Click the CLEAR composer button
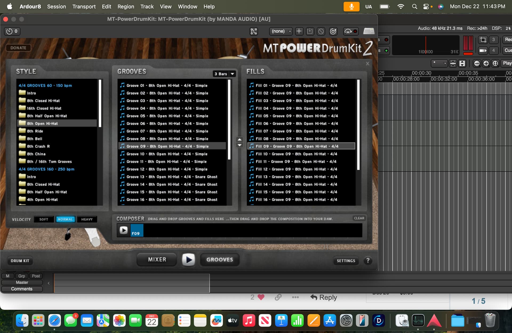 point(359,218)
